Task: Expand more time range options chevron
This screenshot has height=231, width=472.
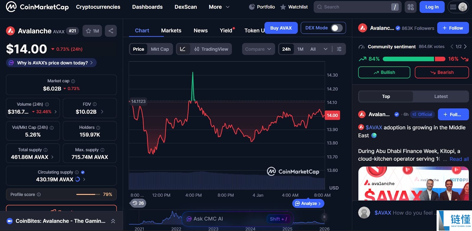Action: tap(325, 49)
